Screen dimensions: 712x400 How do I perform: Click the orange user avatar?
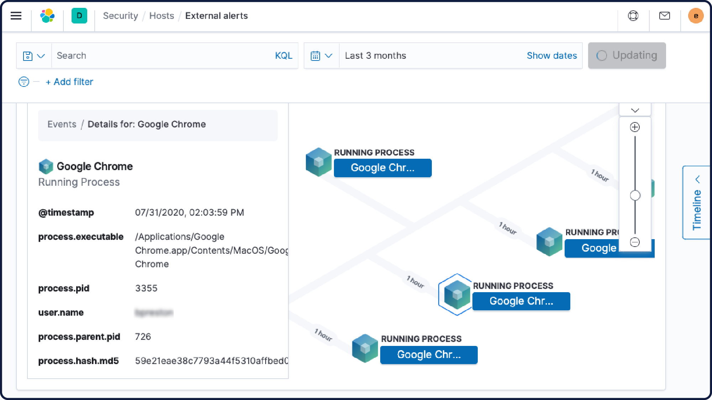695,16
